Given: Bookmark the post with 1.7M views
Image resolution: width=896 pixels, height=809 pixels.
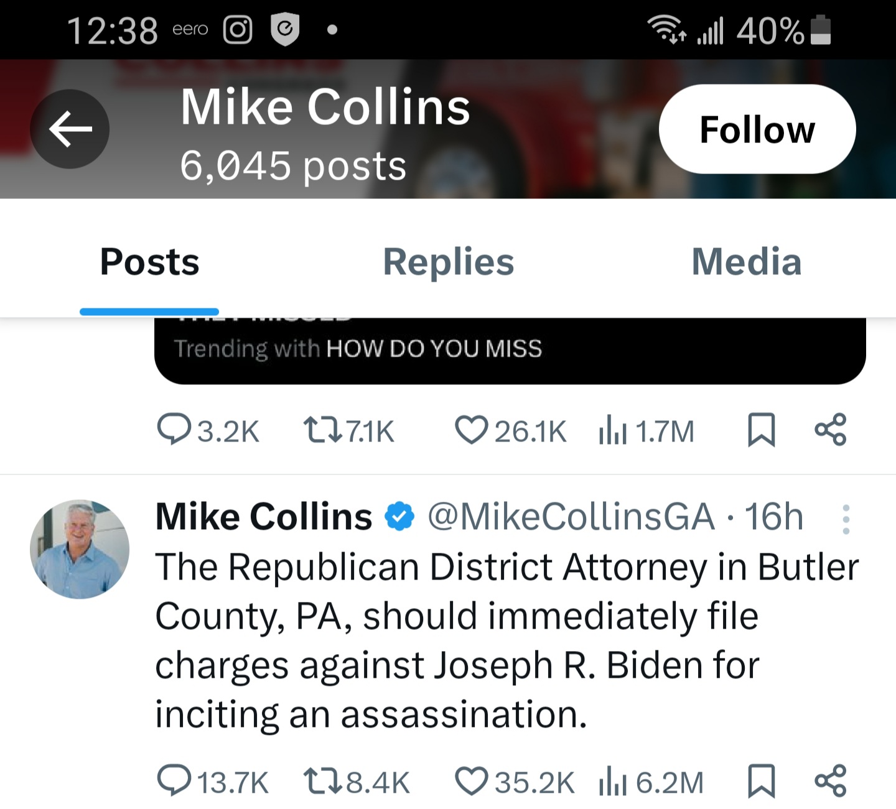Looking at the screenshot, I should click(760, 430).
